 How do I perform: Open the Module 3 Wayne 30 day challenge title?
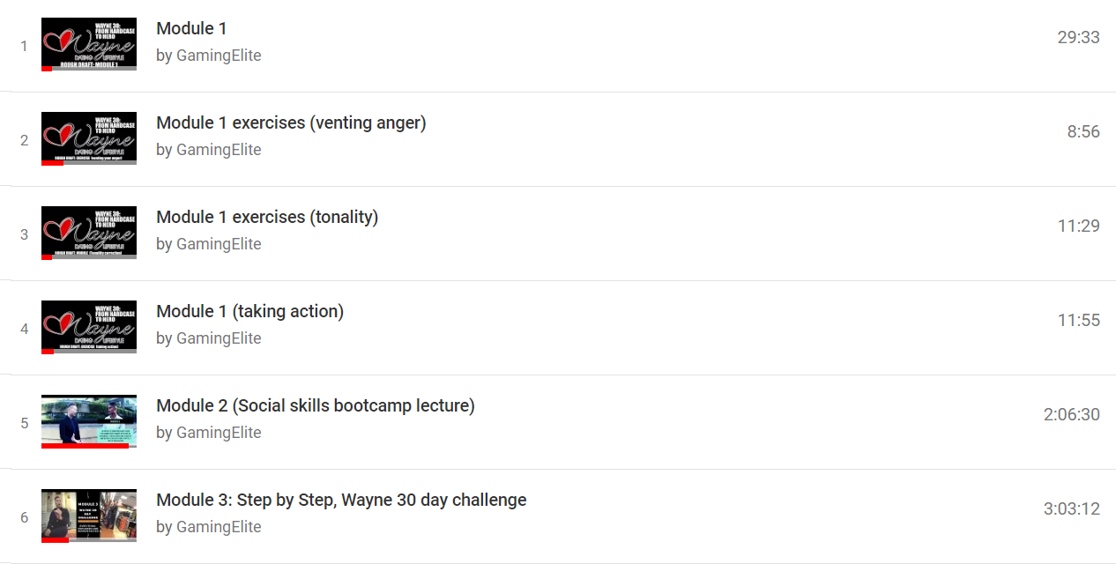coord(341,500)
